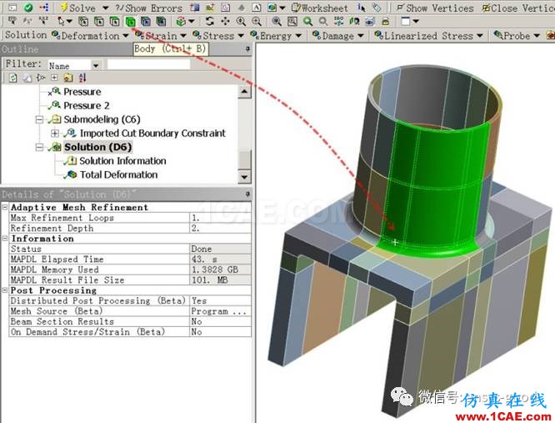The image size is (555, 423).
Task: Activate the Zoom tool
Action: pos(241,21)
